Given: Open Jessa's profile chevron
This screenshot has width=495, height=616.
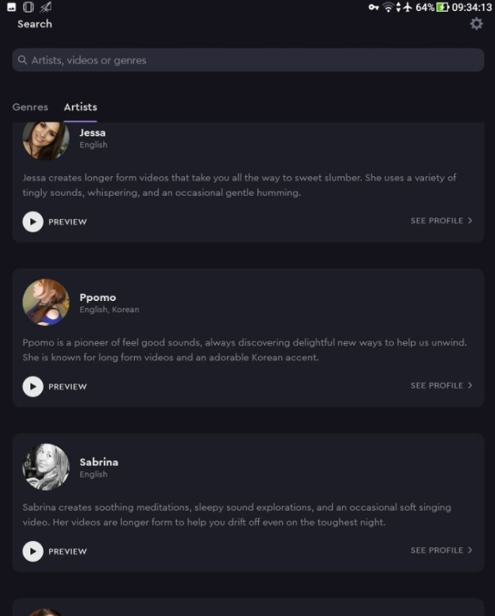Looking at the screenshot, I should (470, 221).
